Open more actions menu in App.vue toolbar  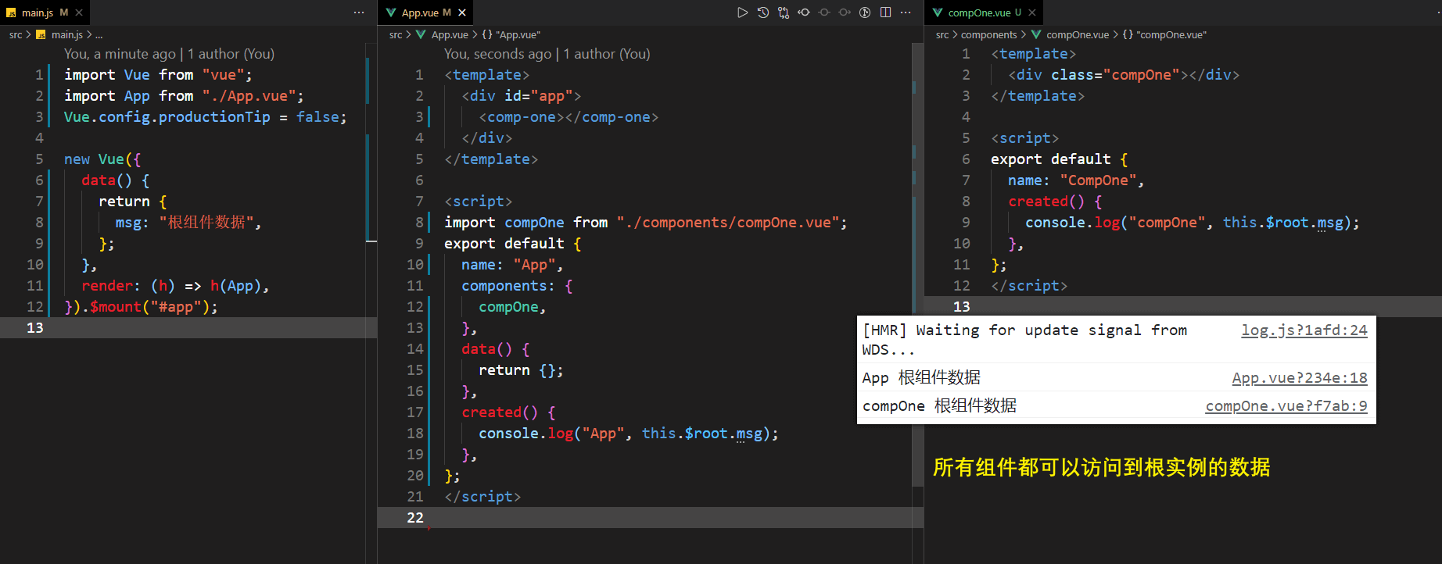point(906,12)
